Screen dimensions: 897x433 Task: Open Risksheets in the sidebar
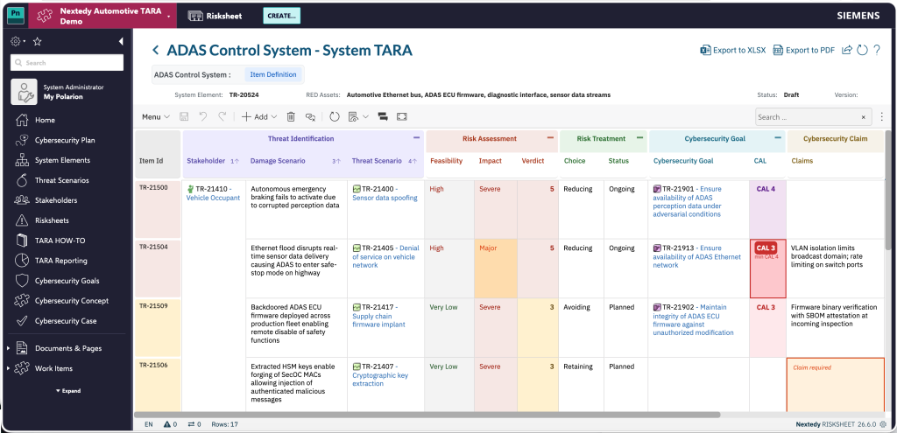coord(53,220)
